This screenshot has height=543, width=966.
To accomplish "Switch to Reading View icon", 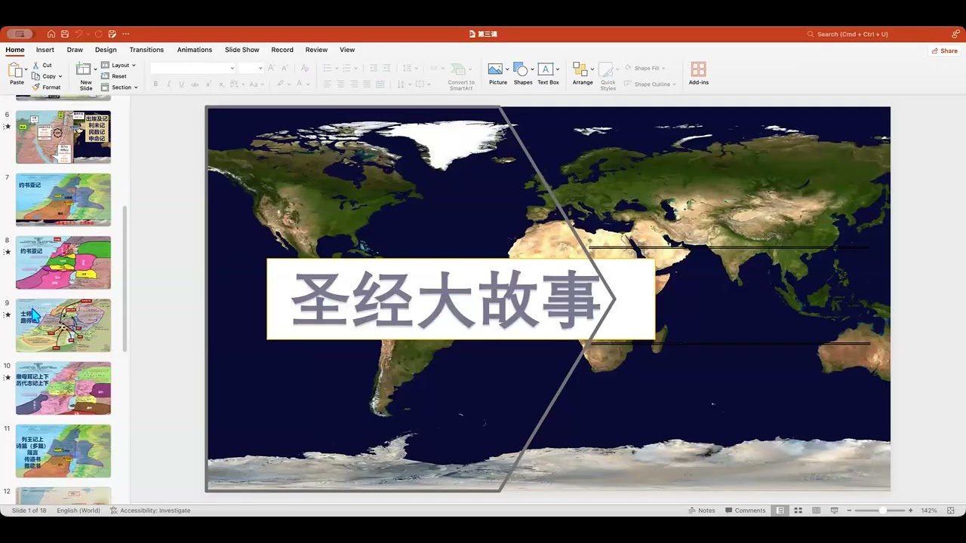I will pos(816,511).
